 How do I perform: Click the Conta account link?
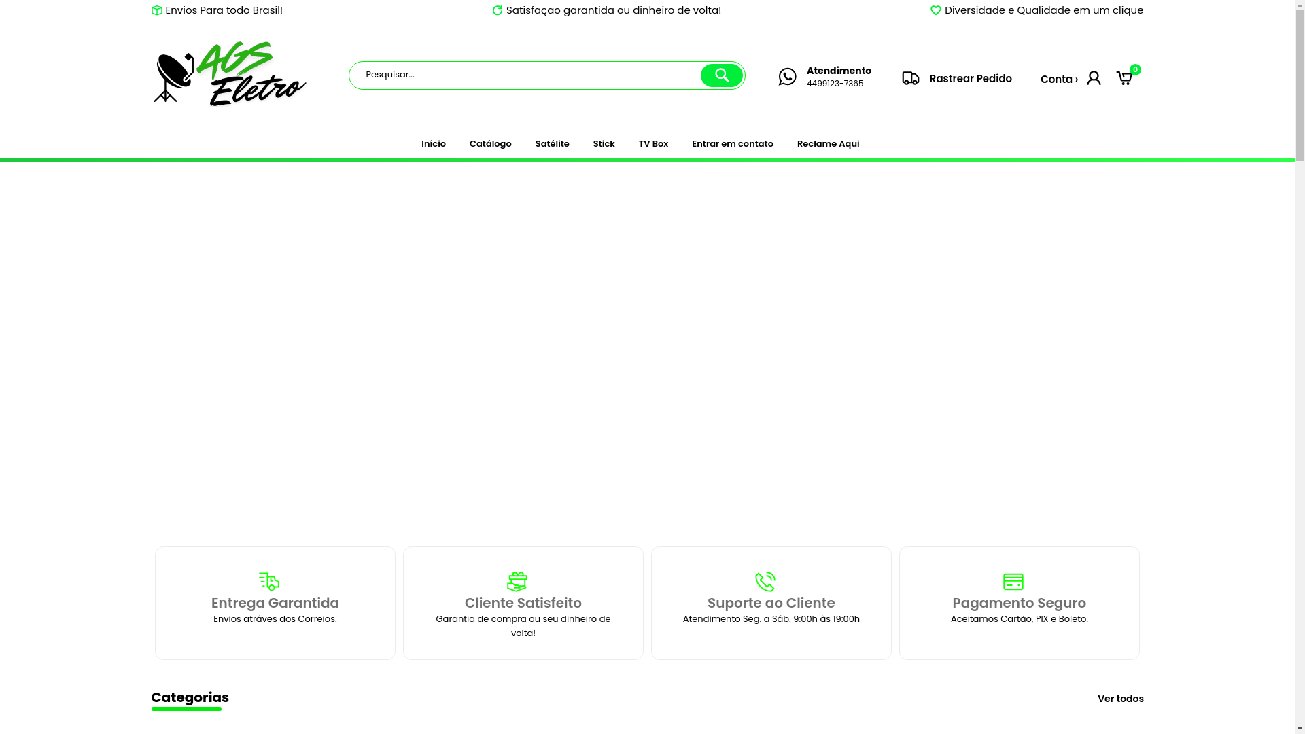point(1059,80)
